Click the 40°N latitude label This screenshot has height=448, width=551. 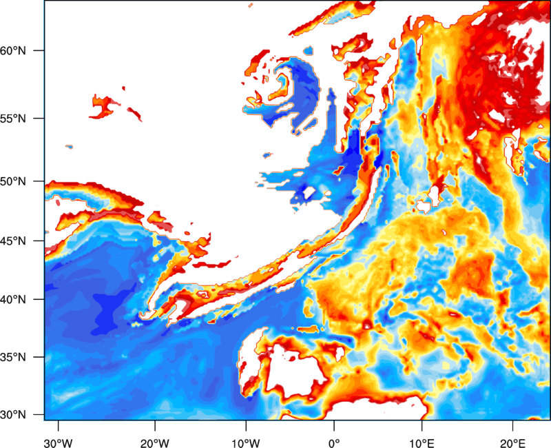tap(13, 300)
